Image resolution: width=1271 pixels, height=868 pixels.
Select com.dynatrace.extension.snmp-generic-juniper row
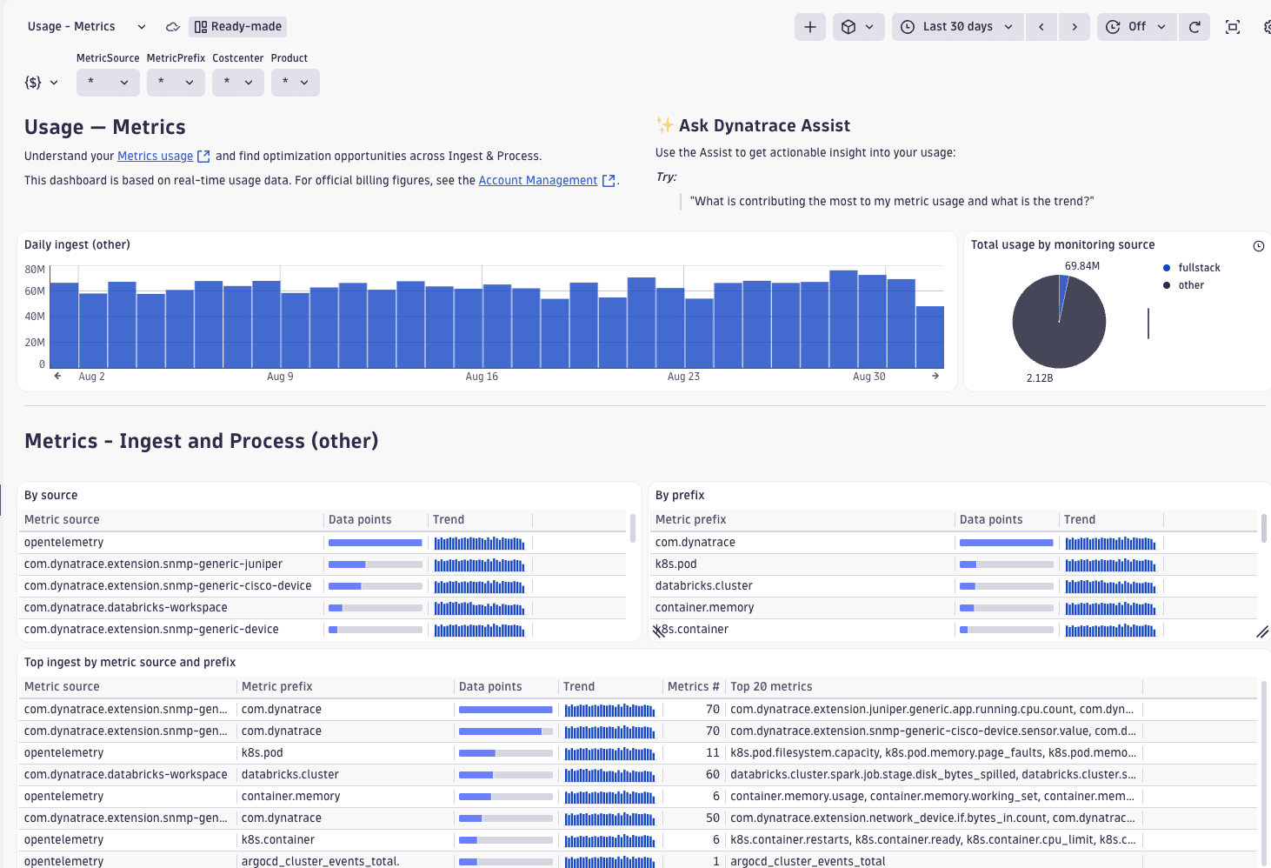(323, 564)
